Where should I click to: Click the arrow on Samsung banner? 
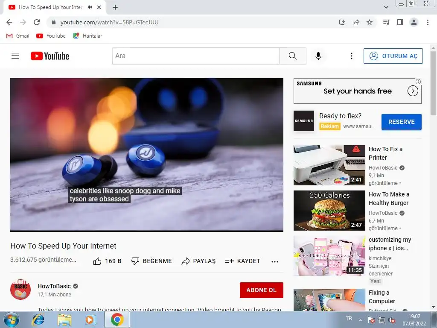pyautogui.click(x=413, y=91)
